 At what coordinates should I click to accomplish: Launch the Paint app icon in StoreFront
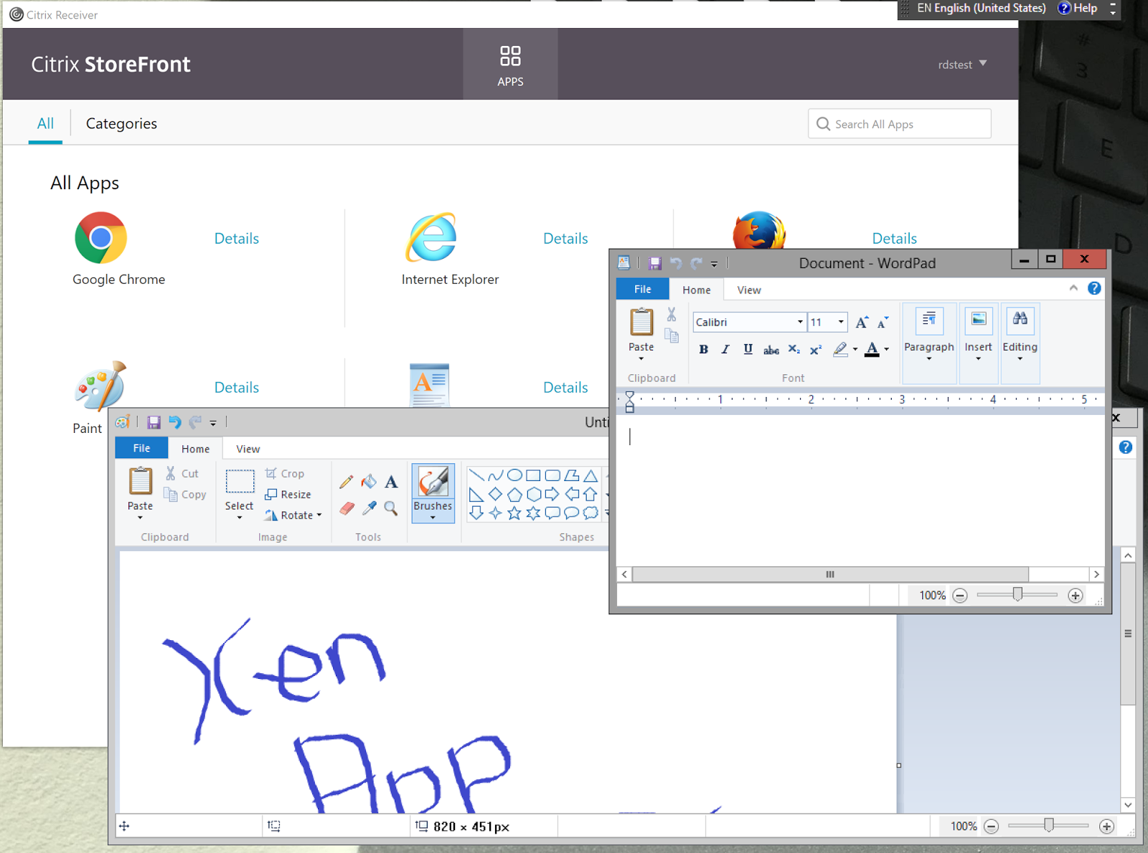point(101,385)
